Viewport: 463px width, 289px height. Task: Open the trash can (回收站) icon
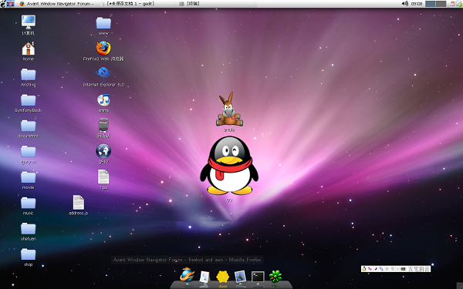(x=103, y=126)
